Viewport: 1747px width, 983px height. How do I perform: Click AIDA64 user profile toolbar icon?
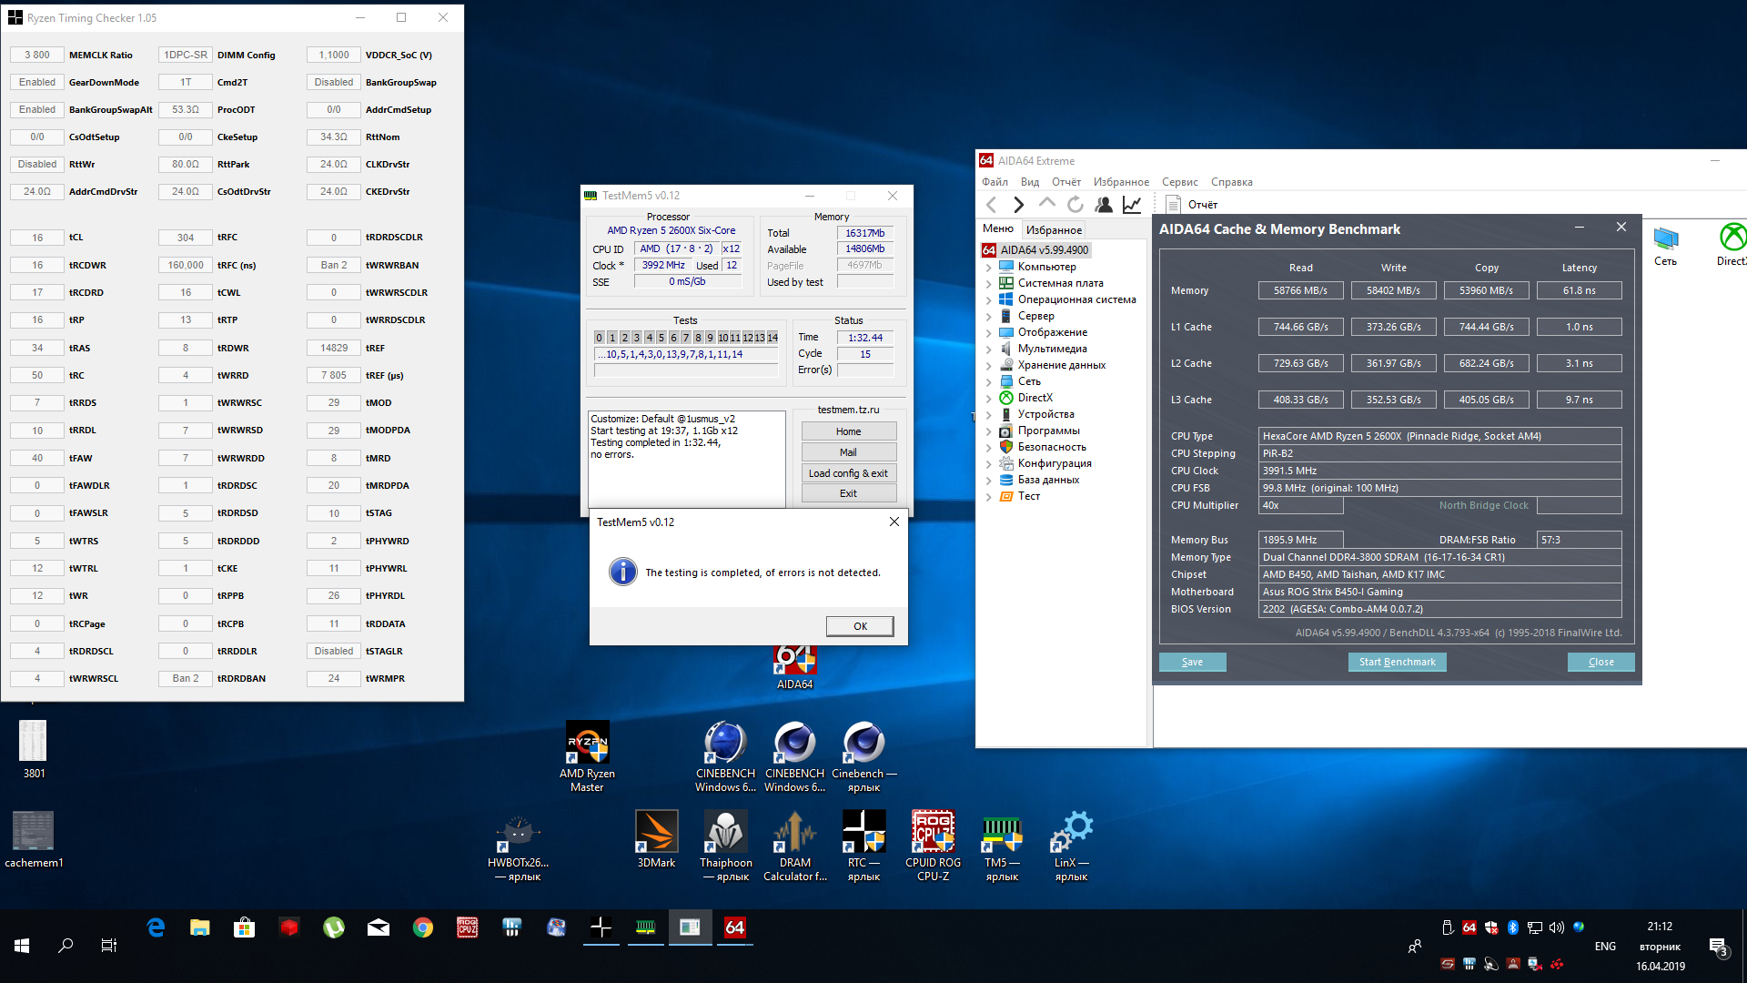[x=1104, y=205]
